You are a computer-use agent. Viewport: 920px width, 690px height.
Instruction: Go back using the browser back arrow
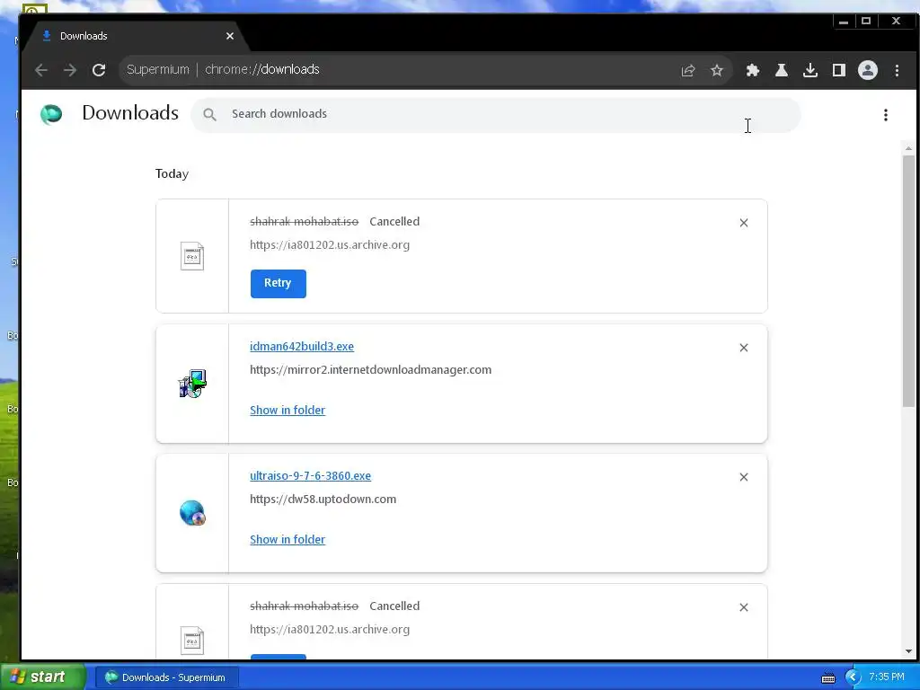(x=41, y=70)
